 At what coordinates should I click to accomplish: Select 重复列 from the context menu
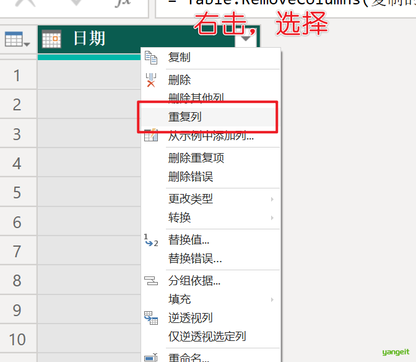[185, 117]
